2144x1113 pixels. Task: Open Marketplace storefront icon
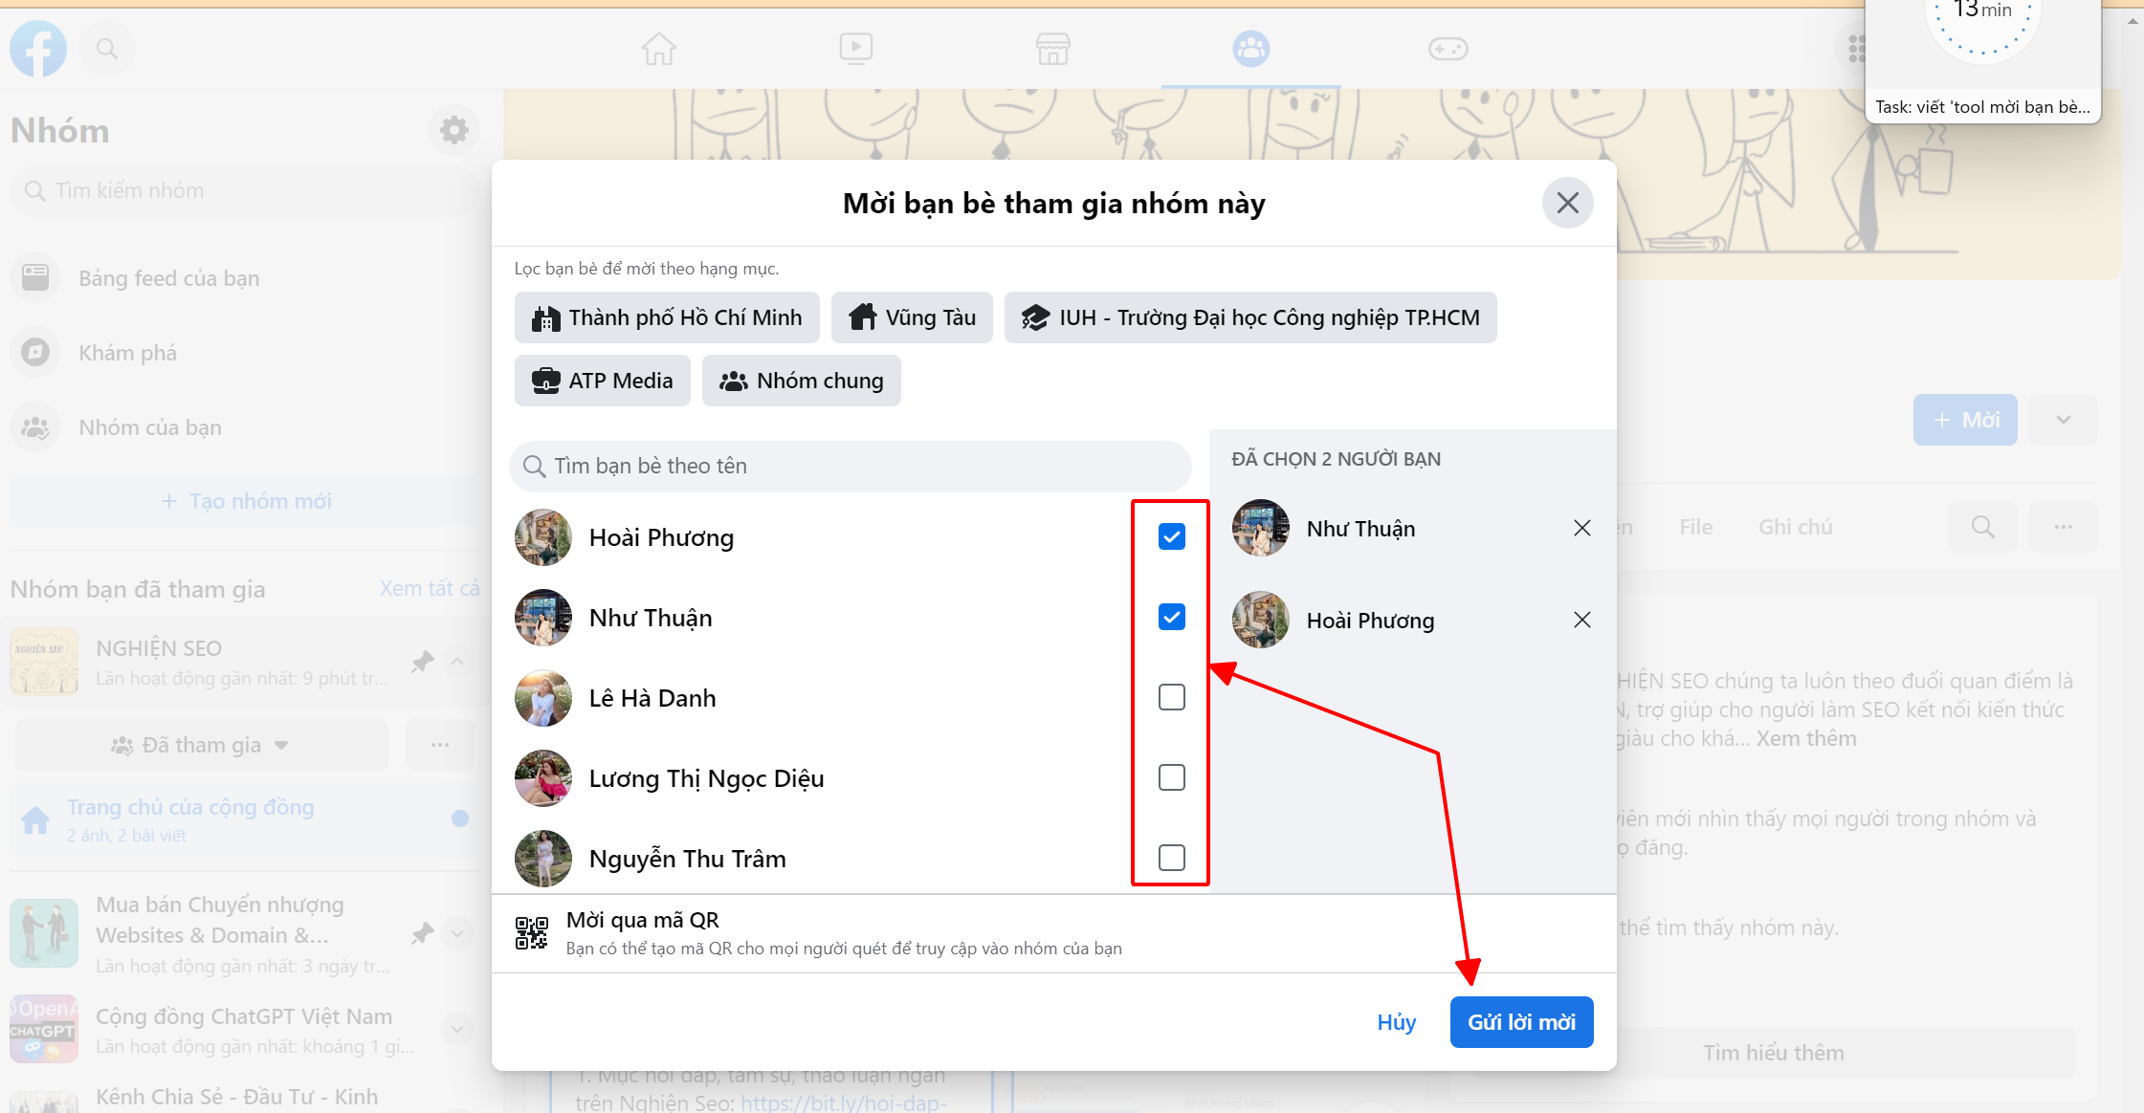[x=1053, y=48]
